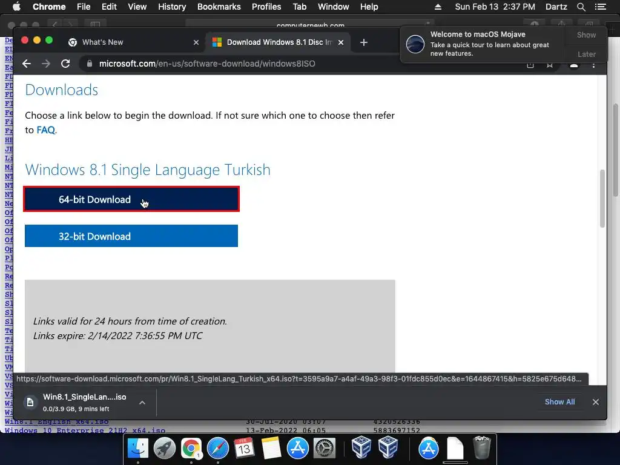This screenshot has height=465, width=620.
Task: Go forward in the Chrome window
Action: pyautogui.click(x=46, y=64)
